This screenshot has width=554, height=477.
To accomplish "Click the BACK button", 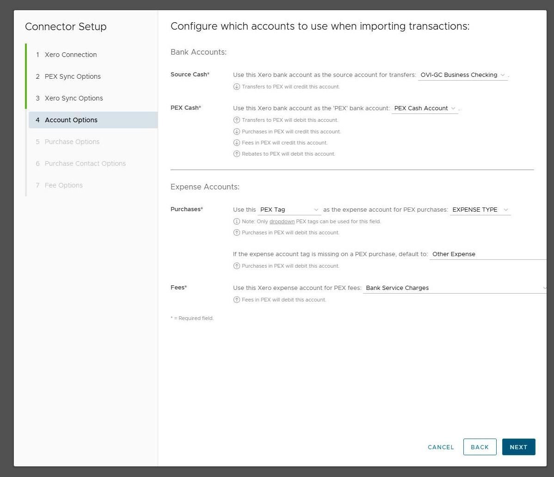I will (x=480, y=447).
